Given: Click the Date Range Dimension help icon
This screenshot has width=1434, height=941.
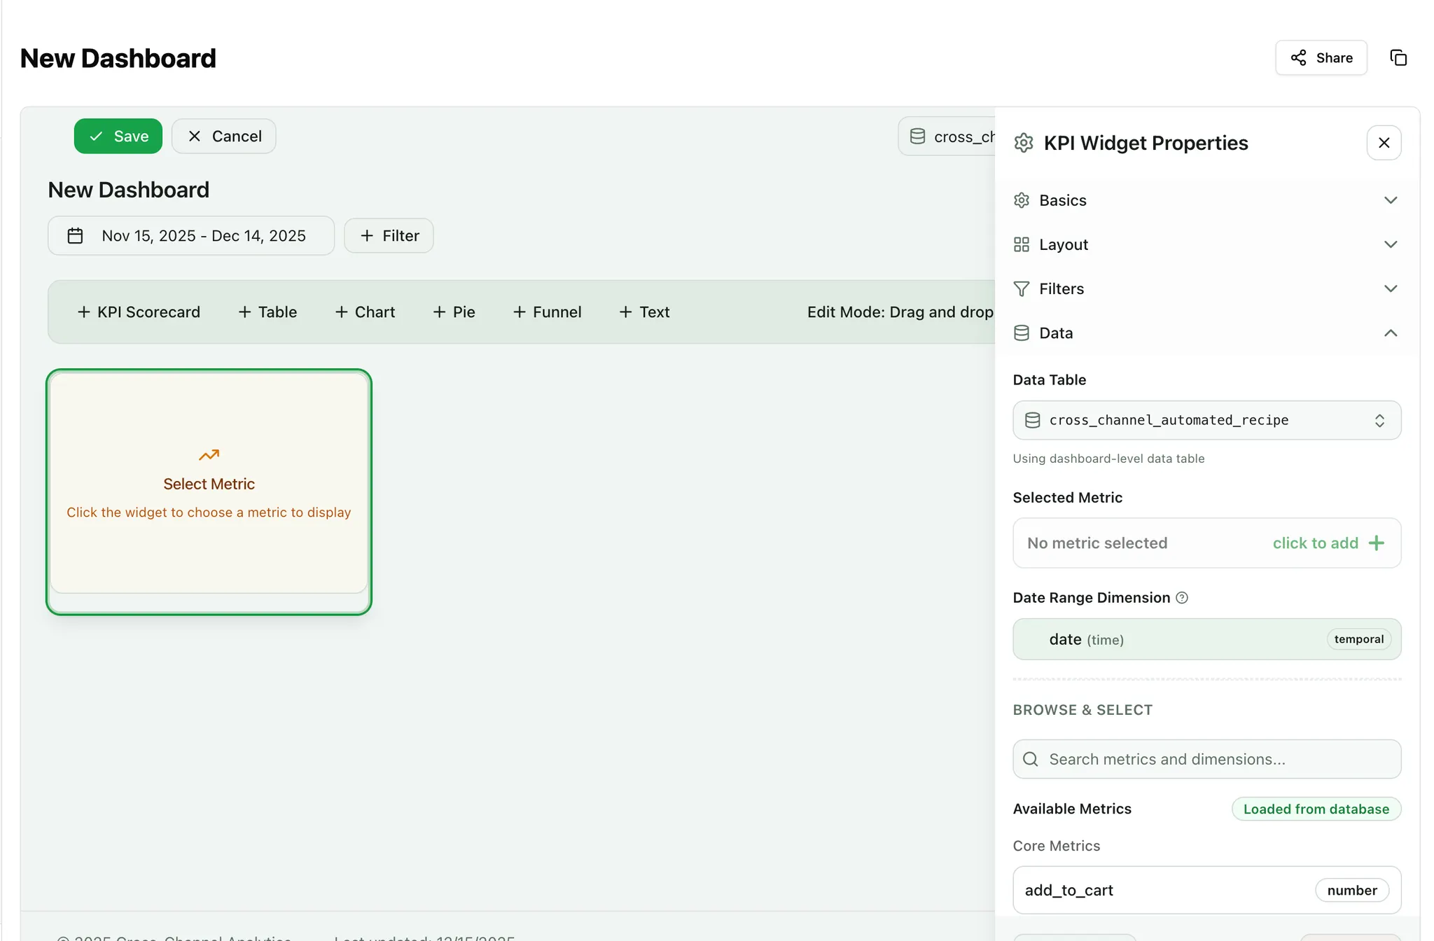Looking at the screenshot, I should coord(1182,598).
